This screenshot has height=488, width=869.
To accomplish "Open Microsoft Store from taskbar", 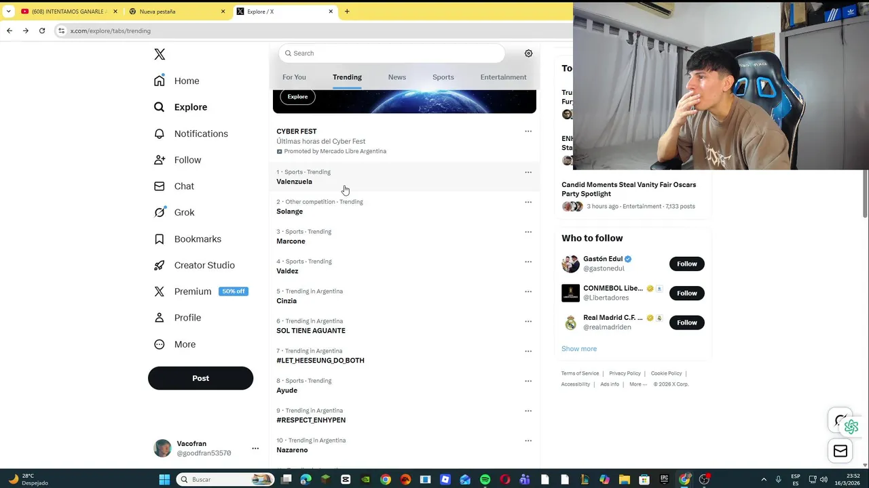I will [644, 479].
